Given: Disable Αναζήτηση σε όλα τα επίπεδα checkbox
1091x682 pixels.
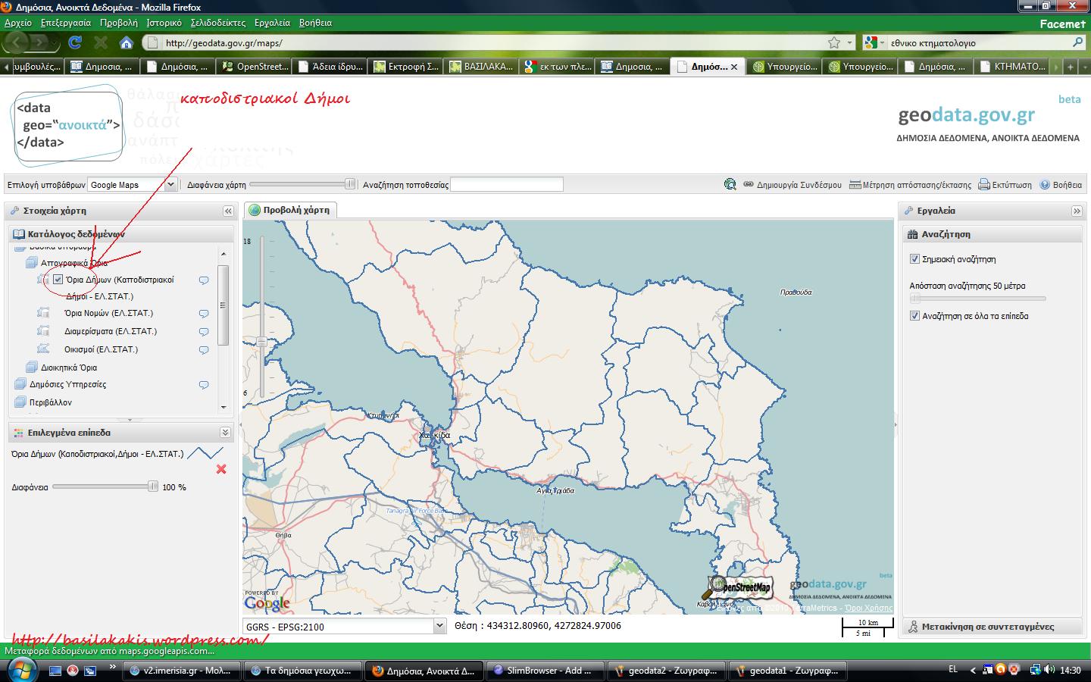Looking at the screenshot, I should tap(914, 316).
